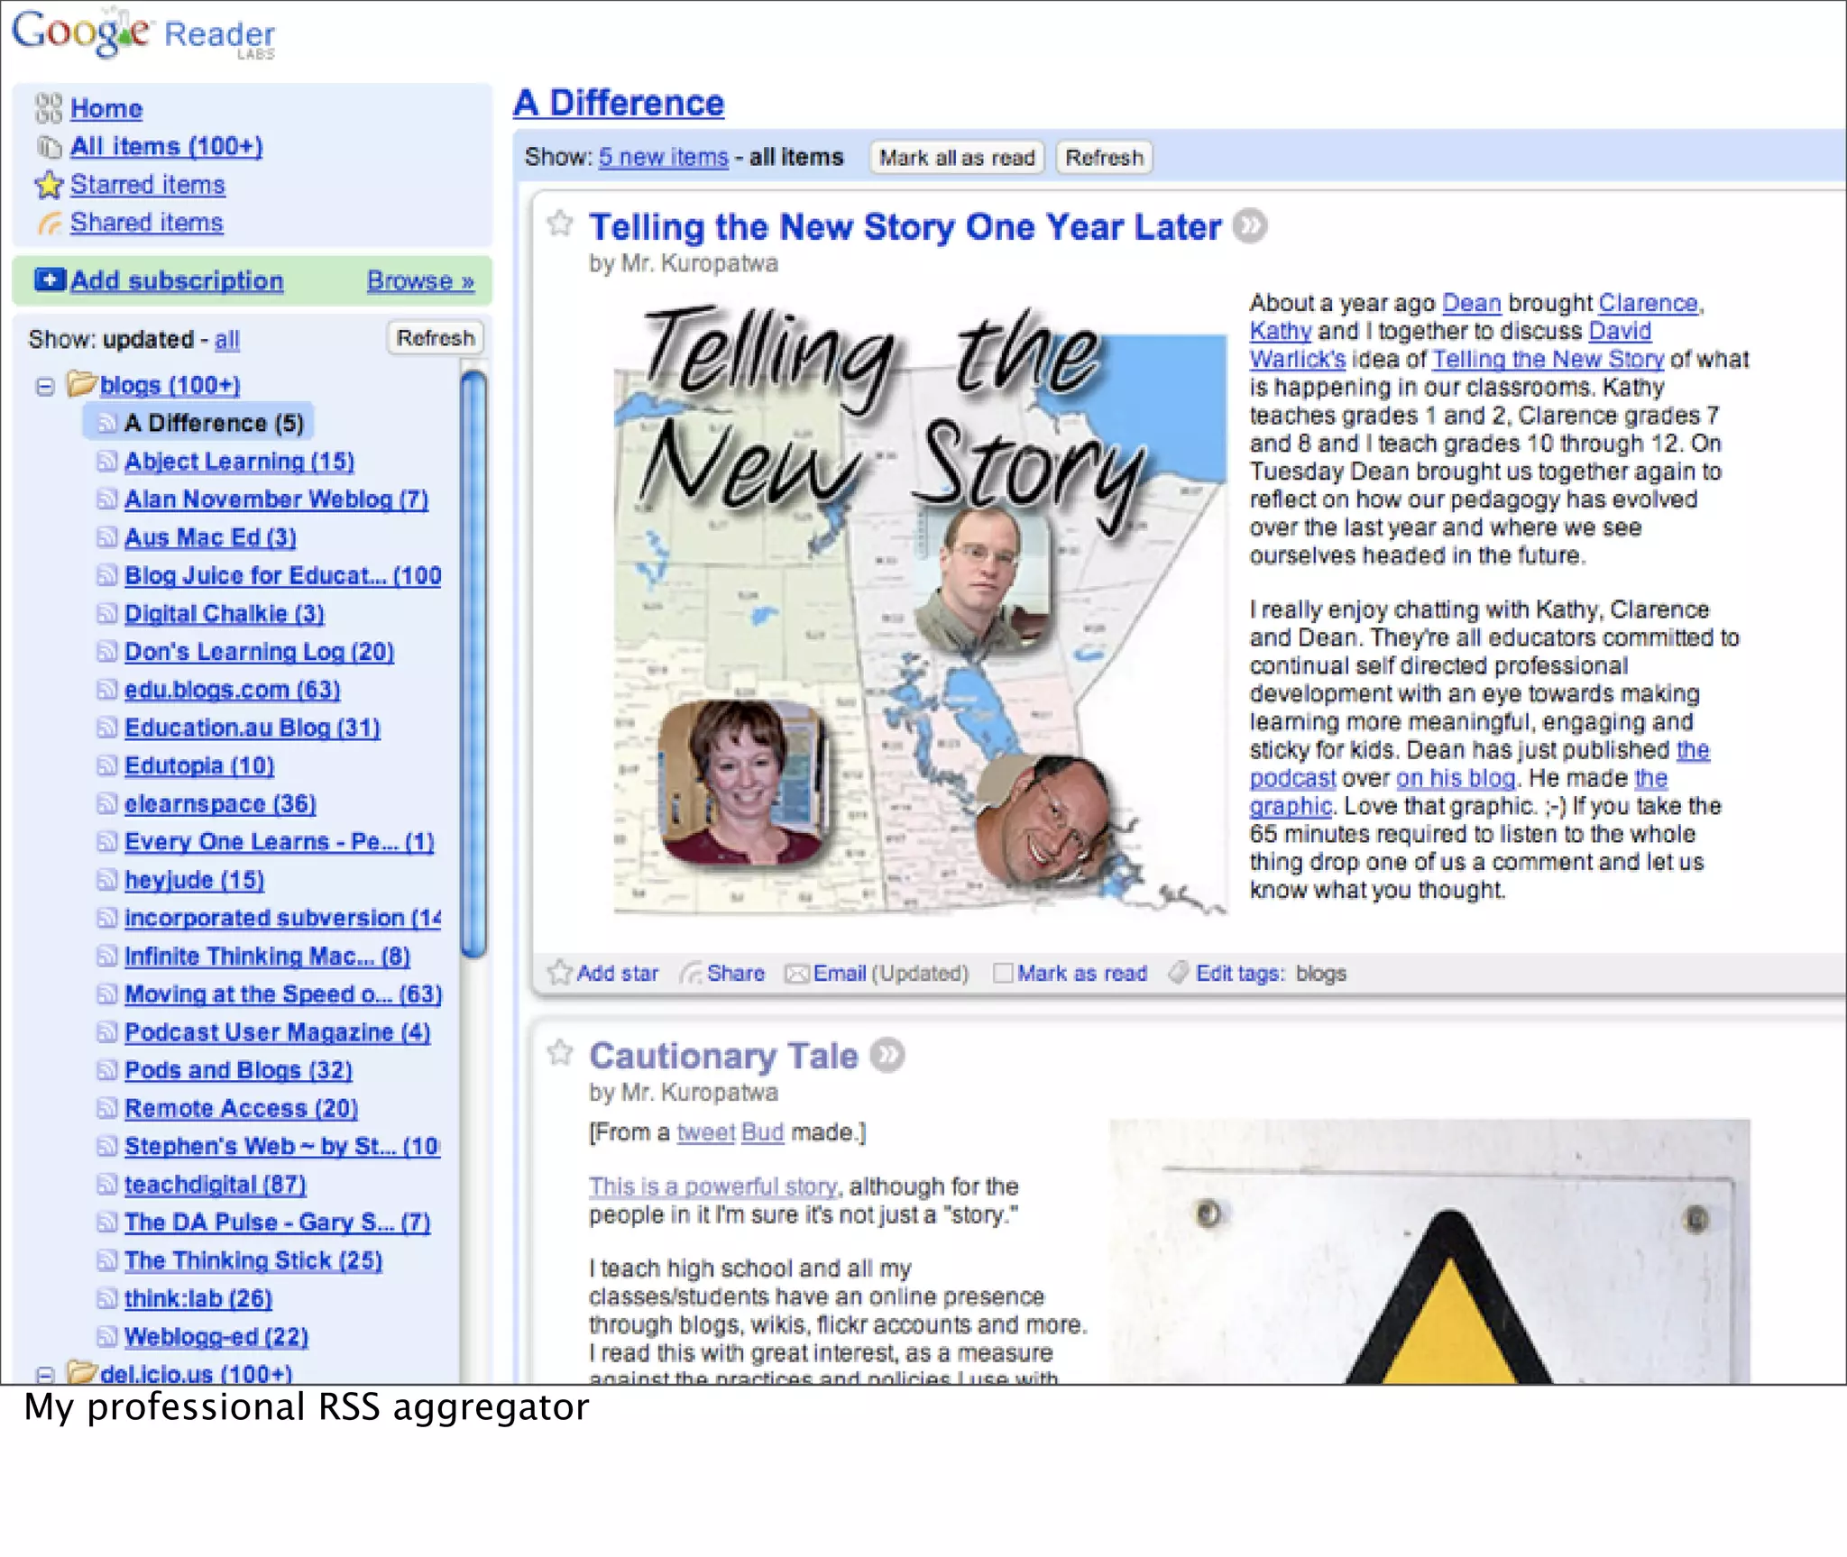This screenshot has height=1557, width=1847.
Task: Open Pods and Blogs (32) feed
Action: click(238, 1070)
